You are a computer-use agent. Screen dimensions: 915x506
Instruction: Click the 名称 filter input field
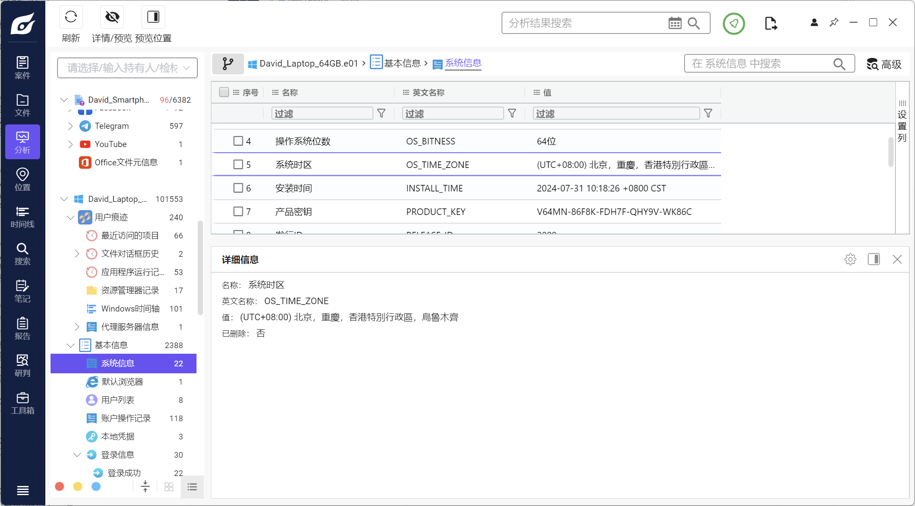point(322,114)
